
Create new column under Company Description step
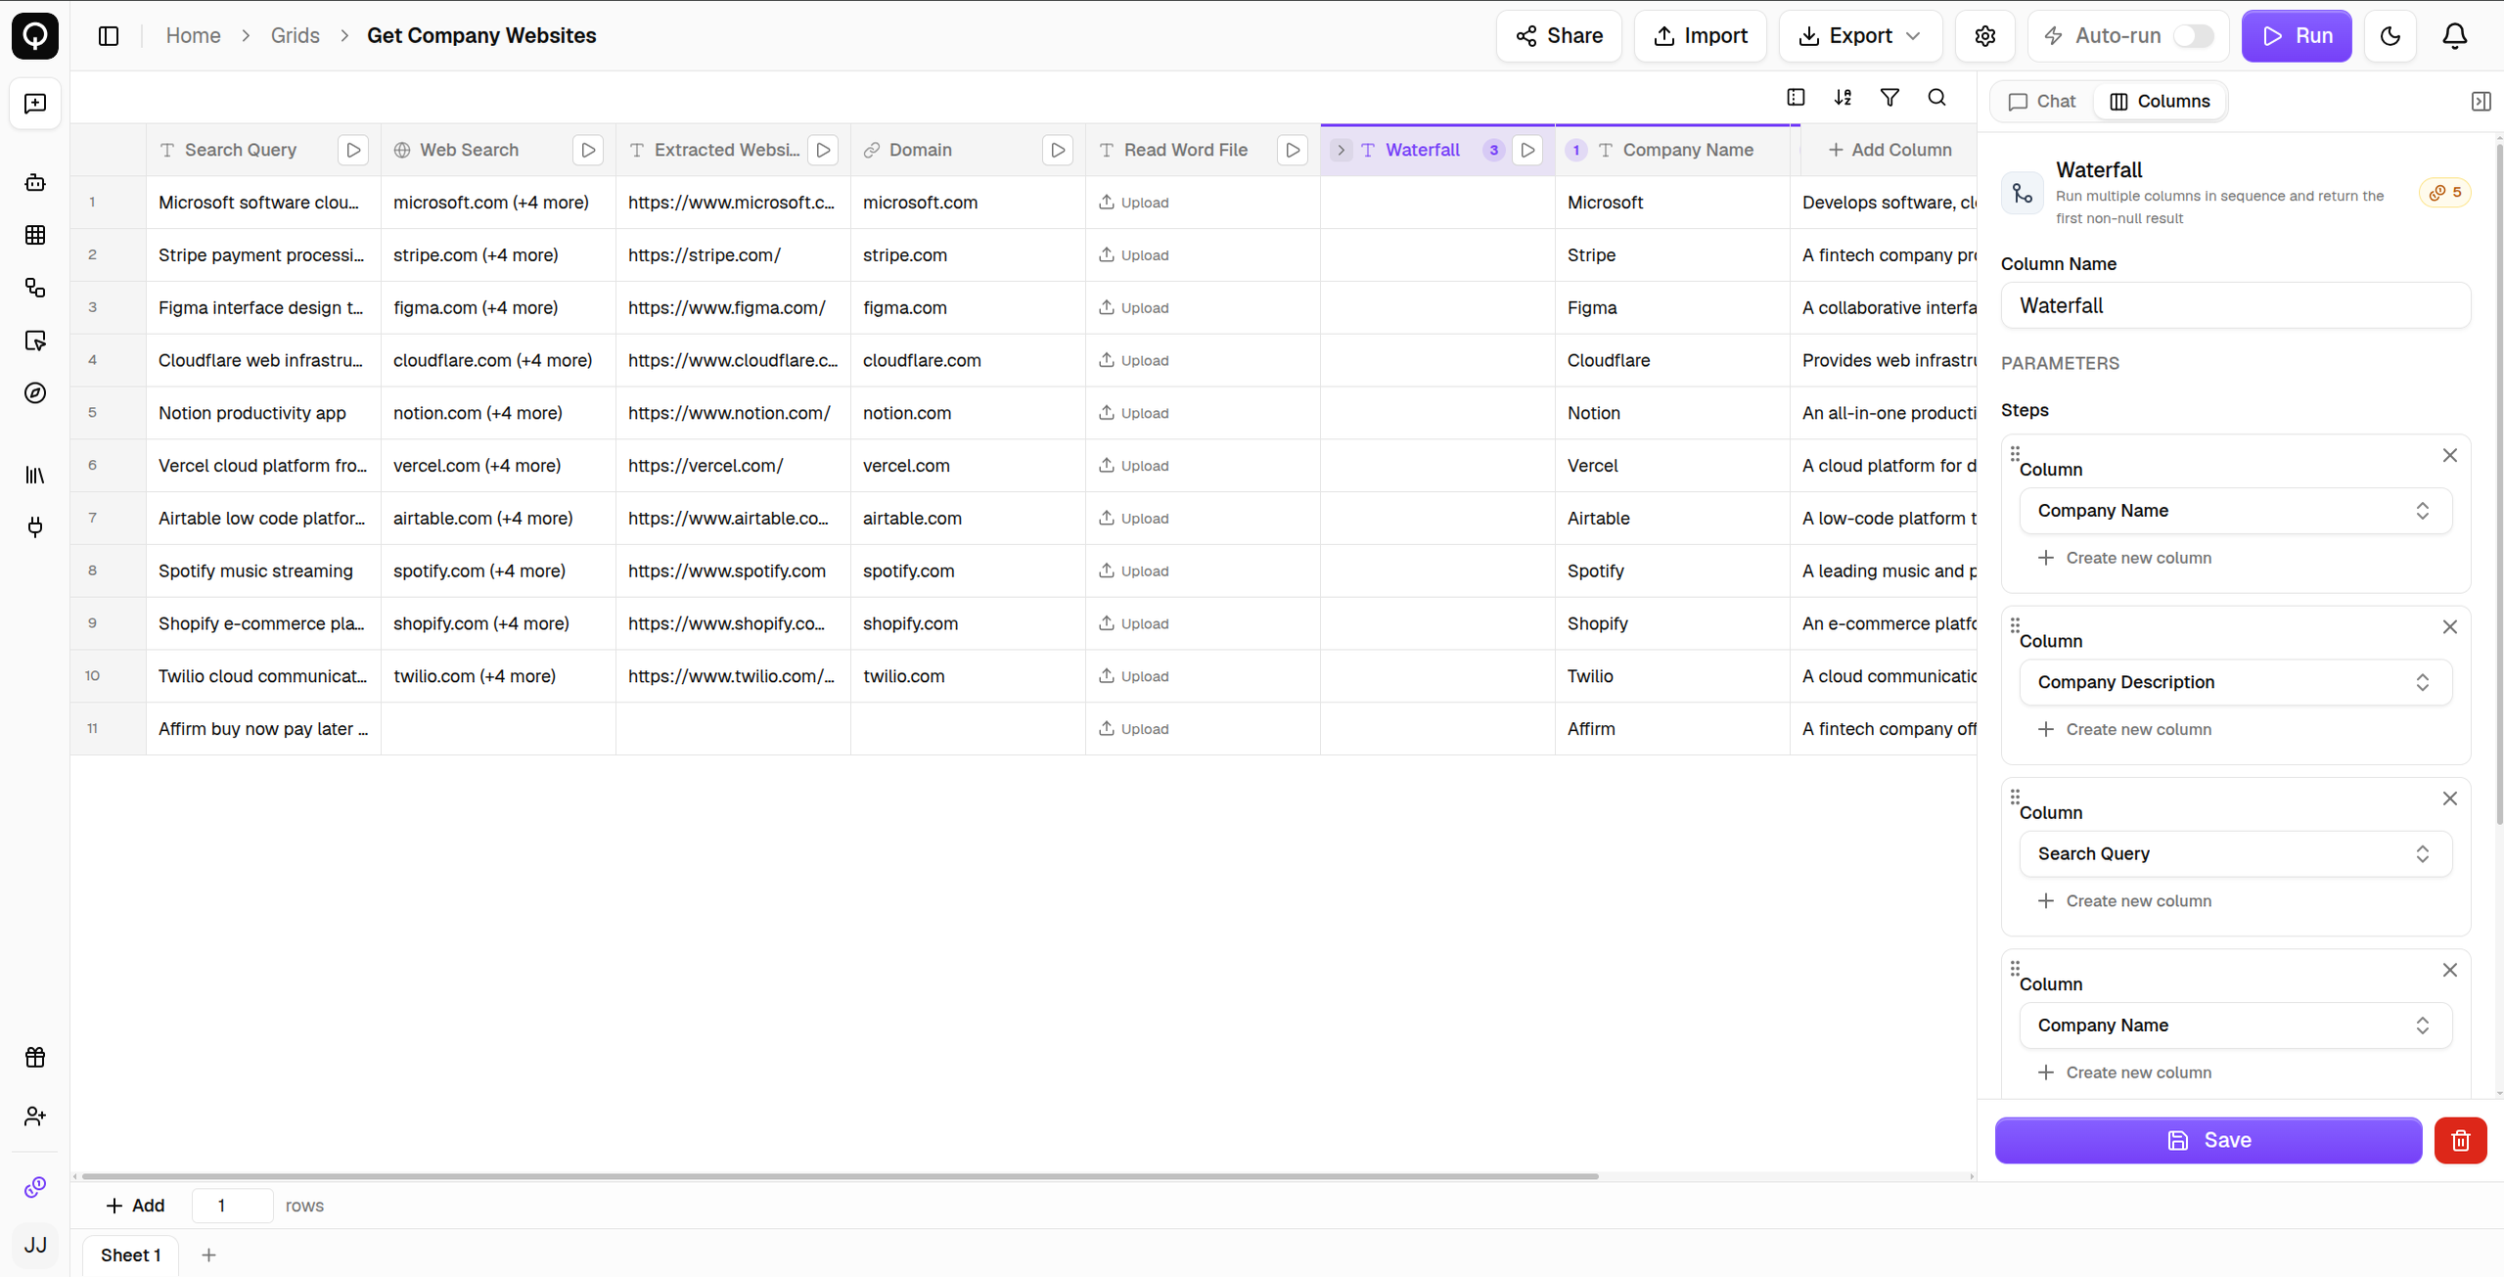click(2124, 730)
